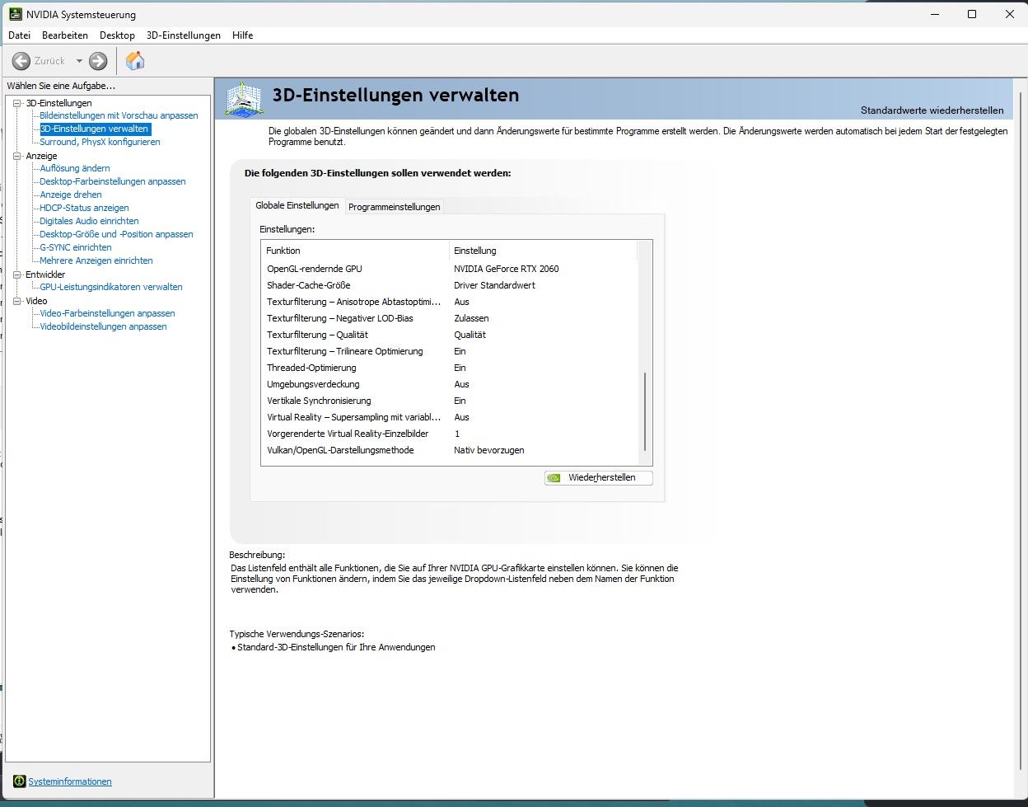Click the NVIDIA GeForce RTX 2060 value
The width and height of the screenshot is (1028, 807).
point(506,269)
